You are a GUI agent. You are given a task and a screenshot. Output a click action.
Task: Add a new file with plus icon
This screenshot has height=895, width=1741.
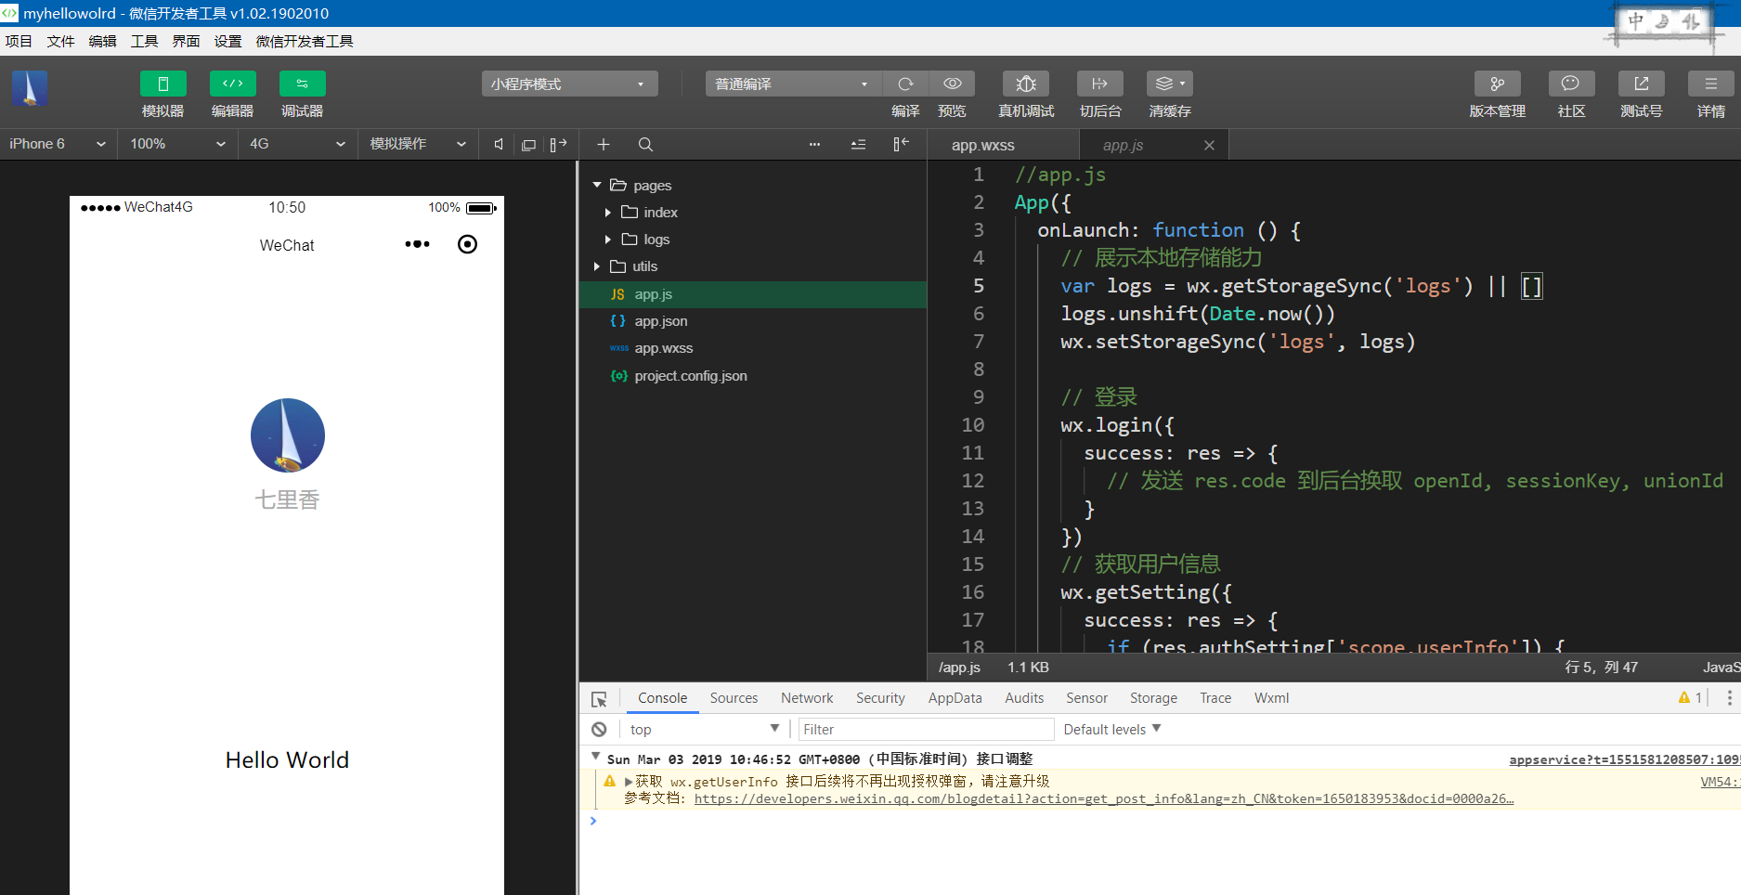(604, 144)
